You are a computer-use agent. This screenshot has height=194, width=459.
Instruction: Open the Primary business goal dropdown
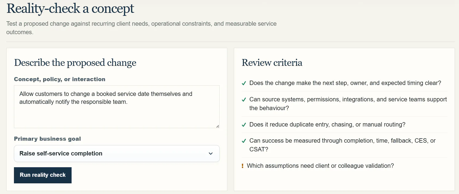pos(117,154)
